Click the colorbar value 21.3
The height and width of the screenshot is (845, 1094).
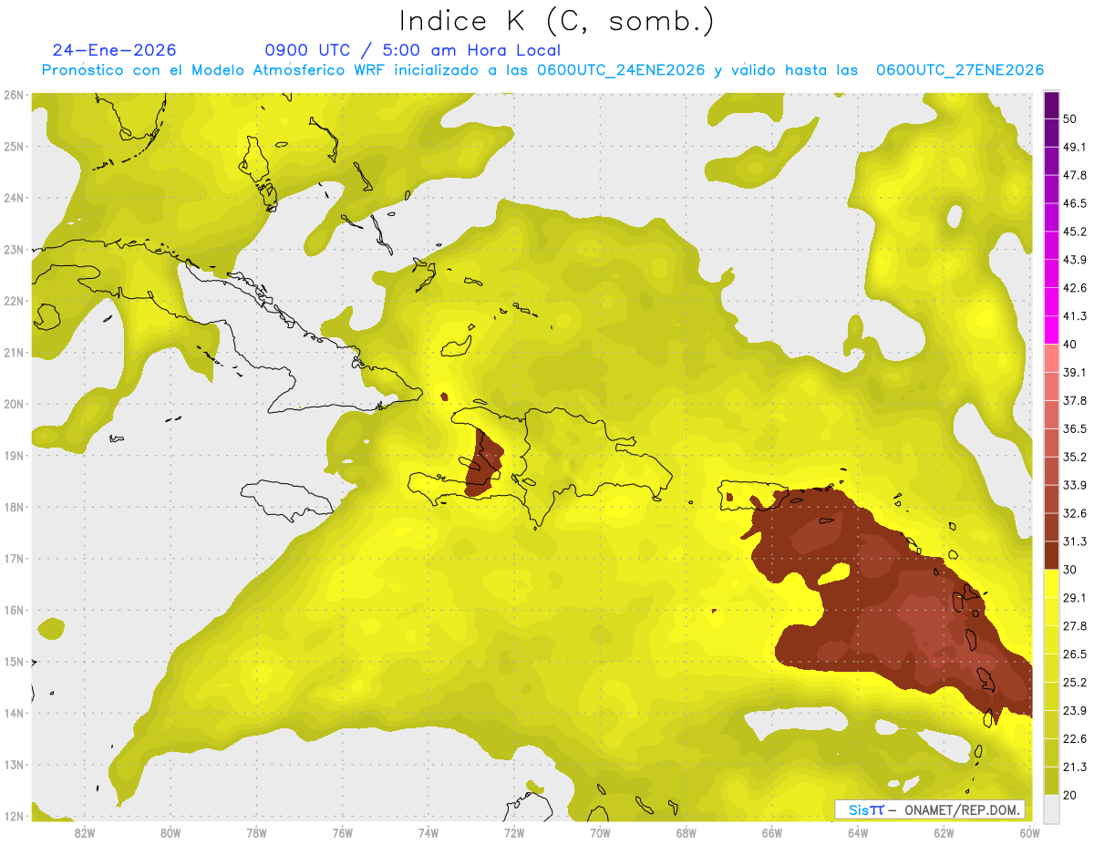pos(1075,767)
